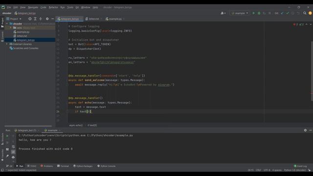Switch to letters.txt editor tab
This screenshot has height=176, width=313.
point(93,19)
